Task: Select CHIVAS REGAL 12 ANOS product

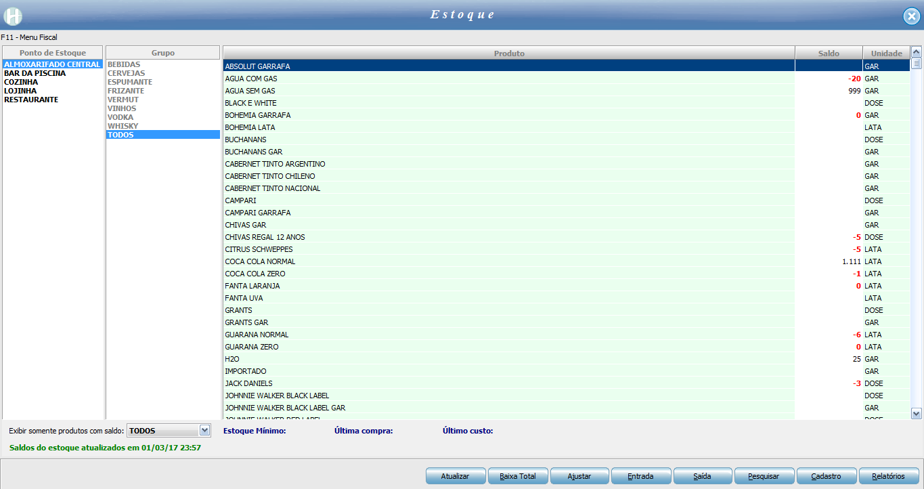Action: [567, 237]
